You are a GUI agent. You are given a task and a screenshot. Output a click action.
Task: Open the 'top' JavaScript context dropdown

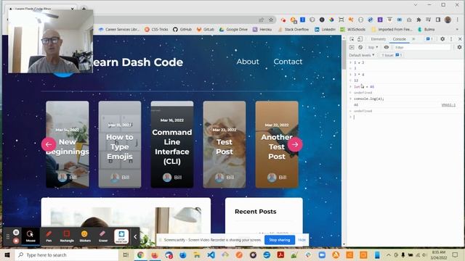373,47
